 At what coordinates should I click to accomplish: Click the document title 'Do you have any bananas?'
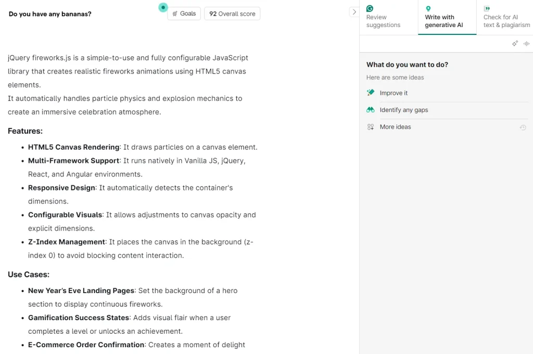[49, 14]
